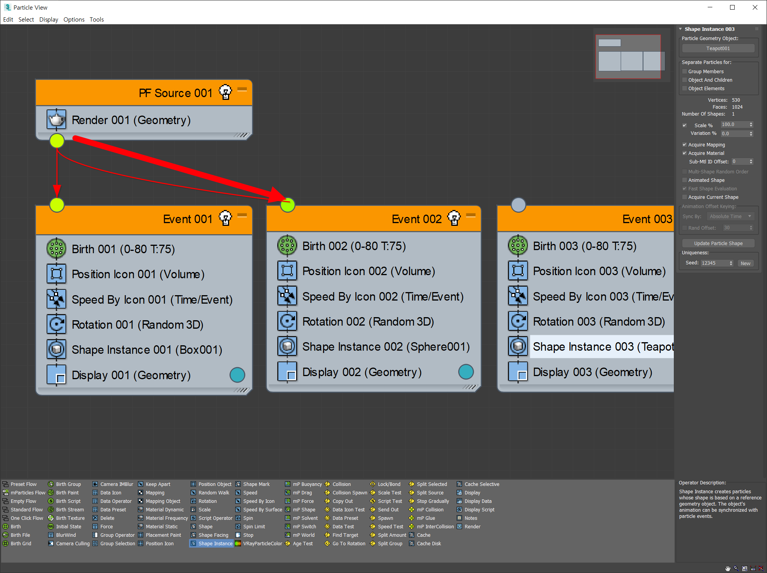
Task: Click the Render 001 teapot icon
Action: pyautogui.click(x=56, y=120)
